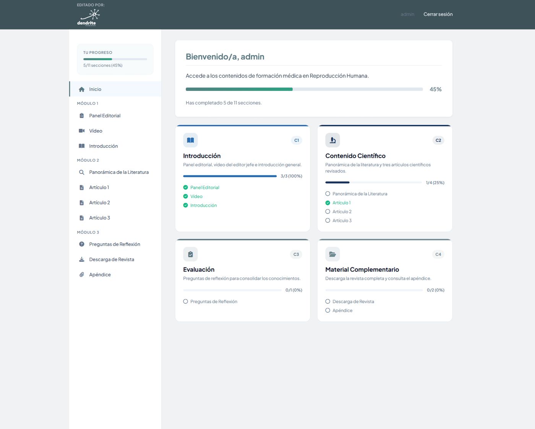Open Artículo 1 link in Contenido Científico card

coord(341,203)
